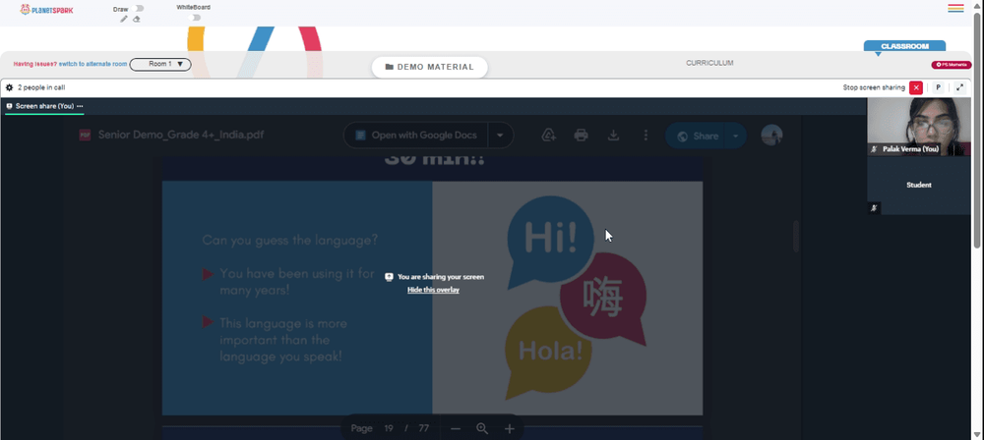Click the PS Moments button
This screenshot has height=440, width=984.
[952, 65]
